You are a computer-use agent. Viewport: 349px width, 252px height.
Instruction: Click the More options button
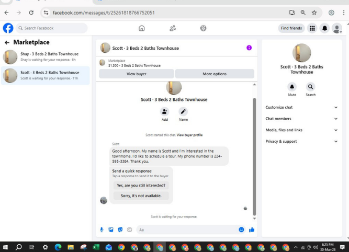[215, 74]
